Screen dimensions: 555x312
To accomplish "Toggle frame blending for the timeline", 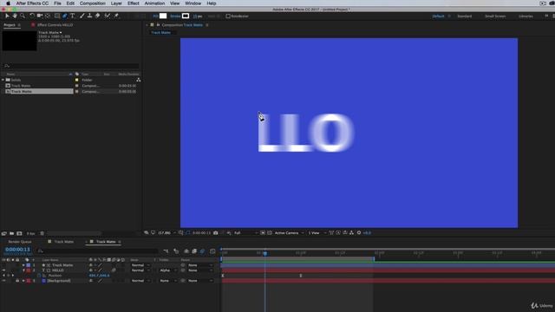I will tap(194, 251).
